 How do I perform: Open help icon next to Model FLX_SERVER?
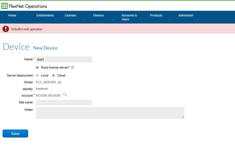(59, 82)
